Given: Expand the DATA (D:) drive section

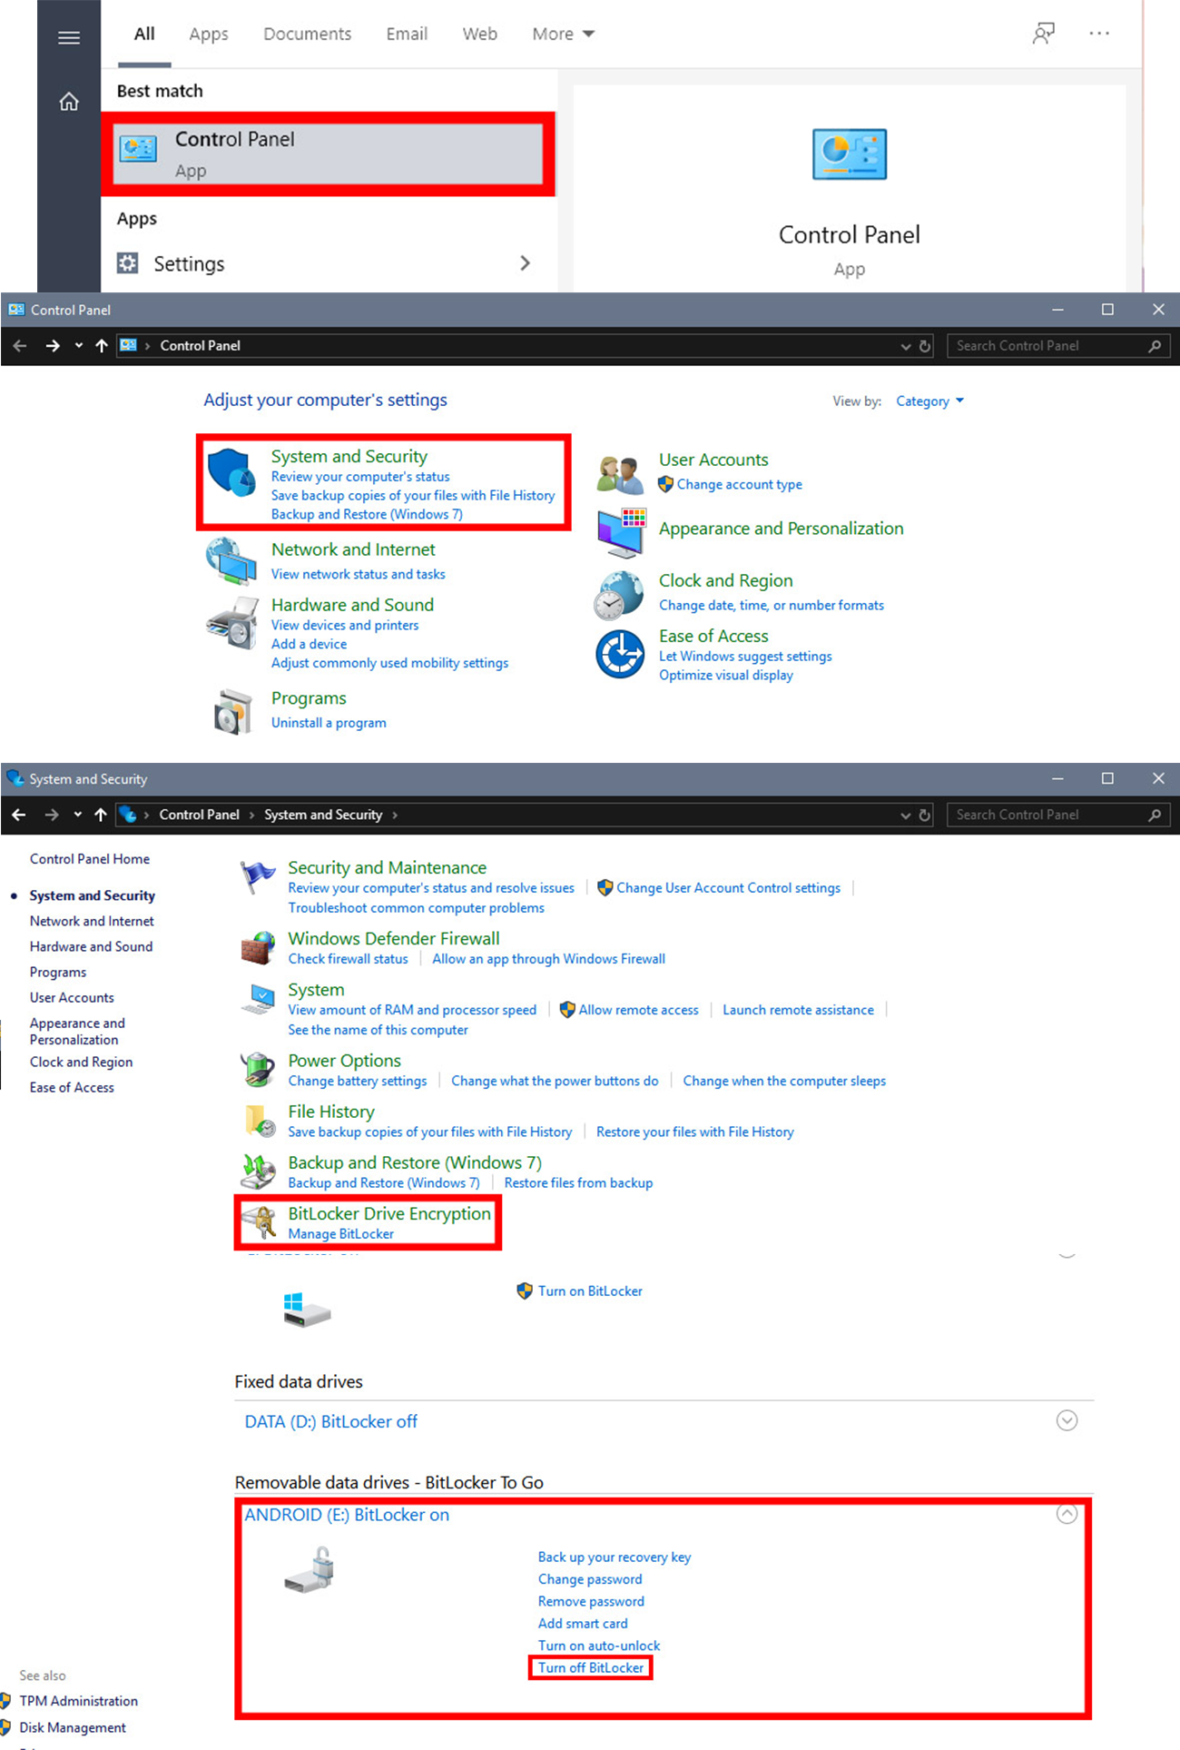Looking at the screenshot, I should (1067, 1420).
